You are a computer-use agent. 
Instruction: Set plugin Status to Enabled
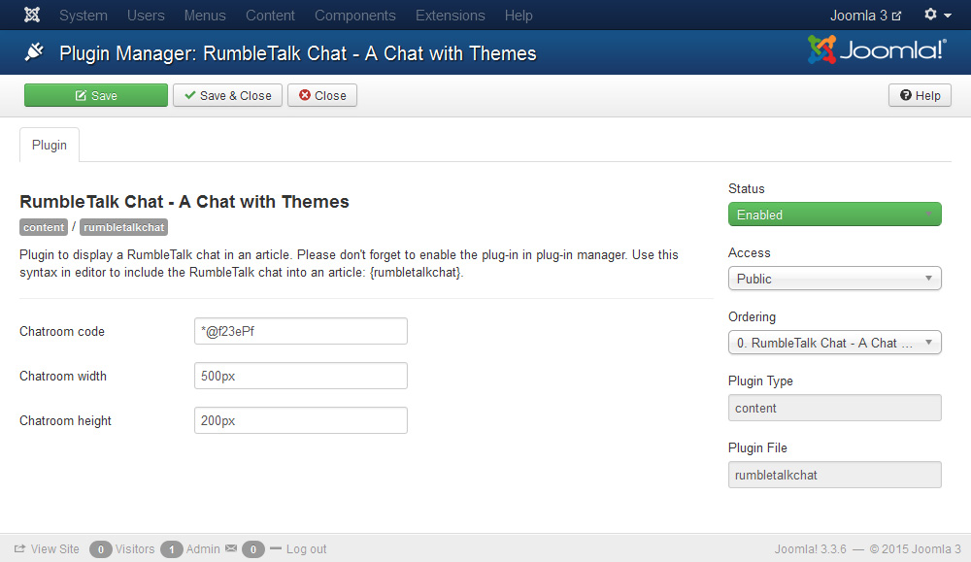point(834,214)
